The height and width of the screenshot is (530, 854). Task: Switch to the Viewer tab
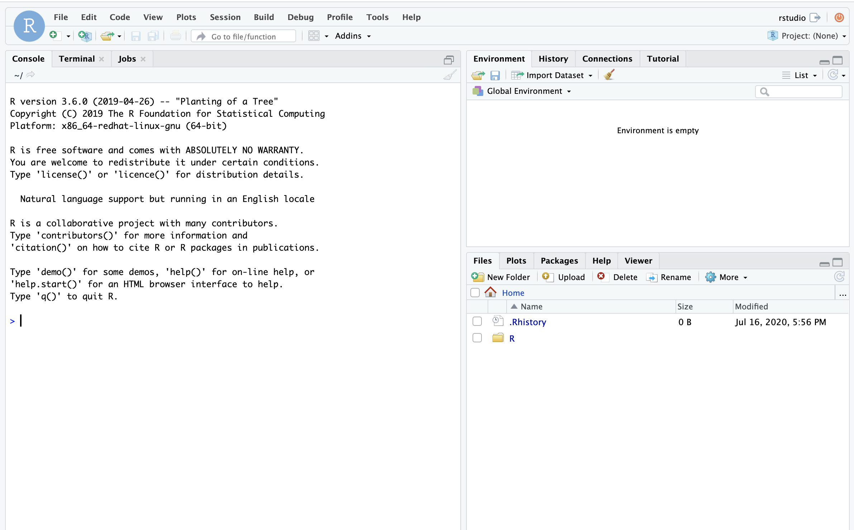coord(638,261)
